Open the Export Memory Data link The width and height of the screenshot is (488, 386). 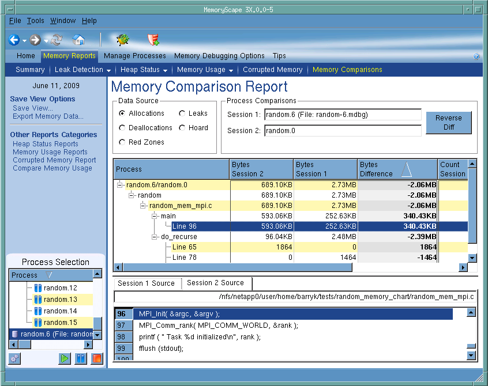pos(48,116)
